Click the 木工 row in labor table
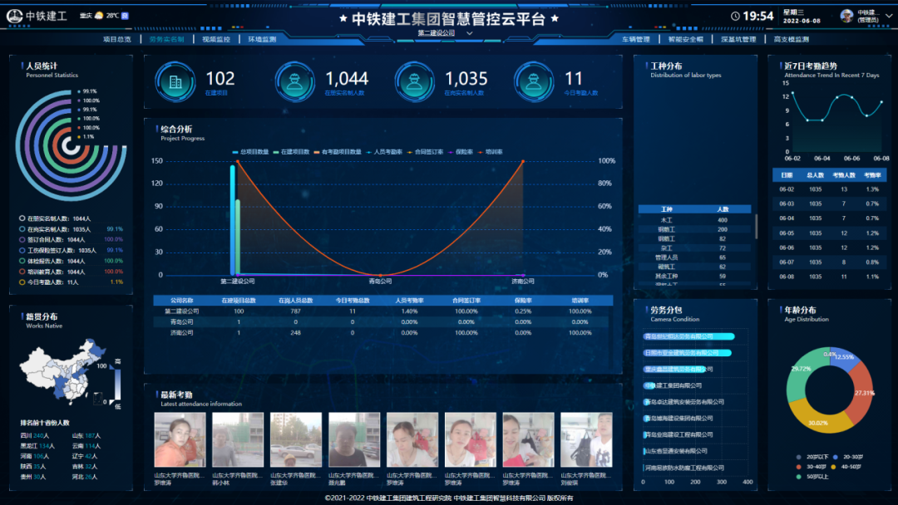 [694, 219]
